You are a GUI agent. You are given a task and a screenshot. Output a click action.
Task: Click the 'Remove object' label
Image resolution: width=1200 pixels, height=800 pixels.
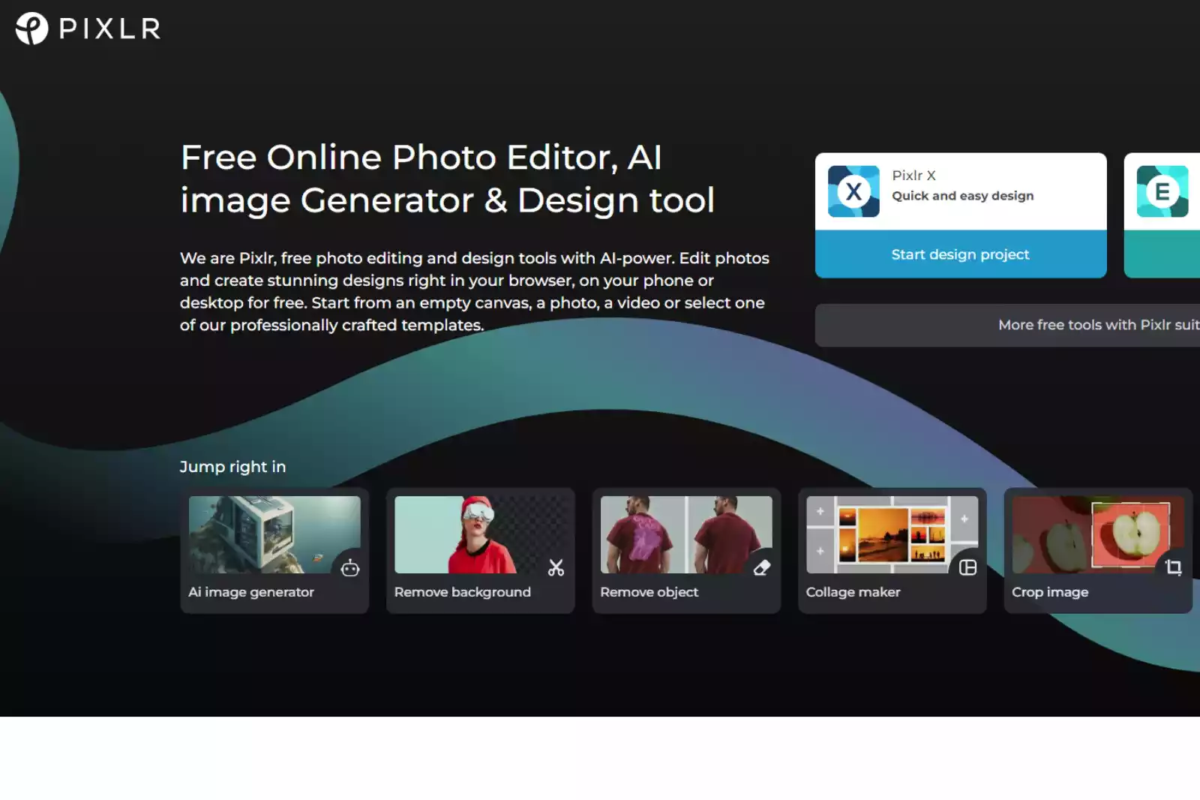point(649,592)
